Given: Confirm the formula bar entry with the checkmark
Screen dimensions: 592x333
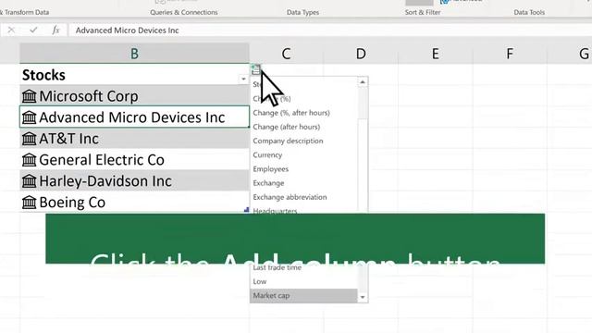Looking at the screenshot, I should point(33,30).
